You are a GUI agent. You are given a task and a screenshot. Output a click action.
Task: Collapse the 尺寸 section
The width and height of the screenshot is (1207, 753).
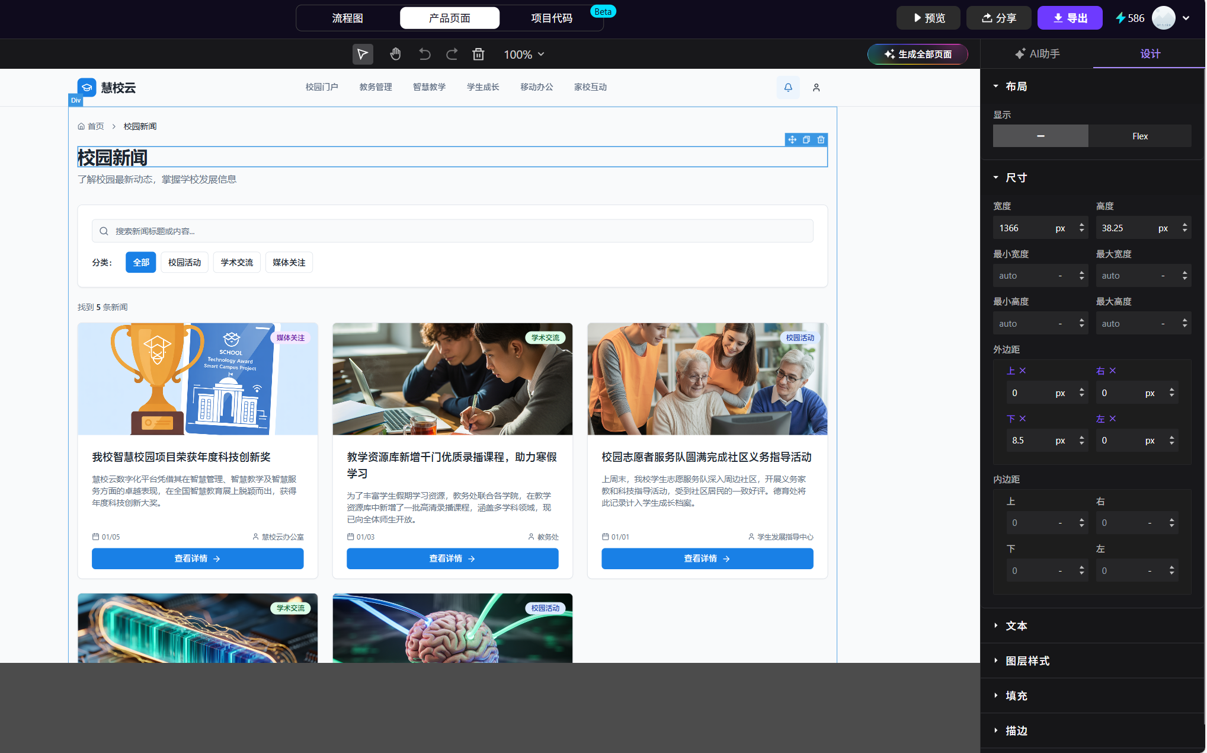click(1011, 178)
